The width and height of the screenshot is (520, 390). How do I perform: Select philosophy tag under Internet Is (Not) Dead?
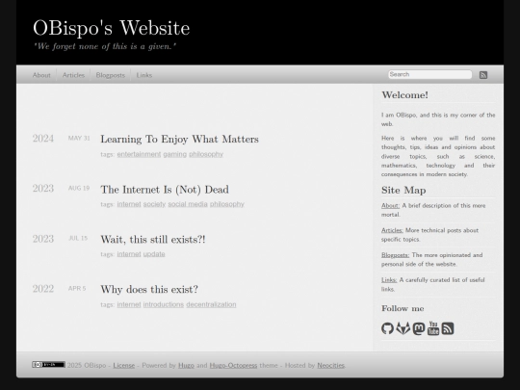pos(227,204)
